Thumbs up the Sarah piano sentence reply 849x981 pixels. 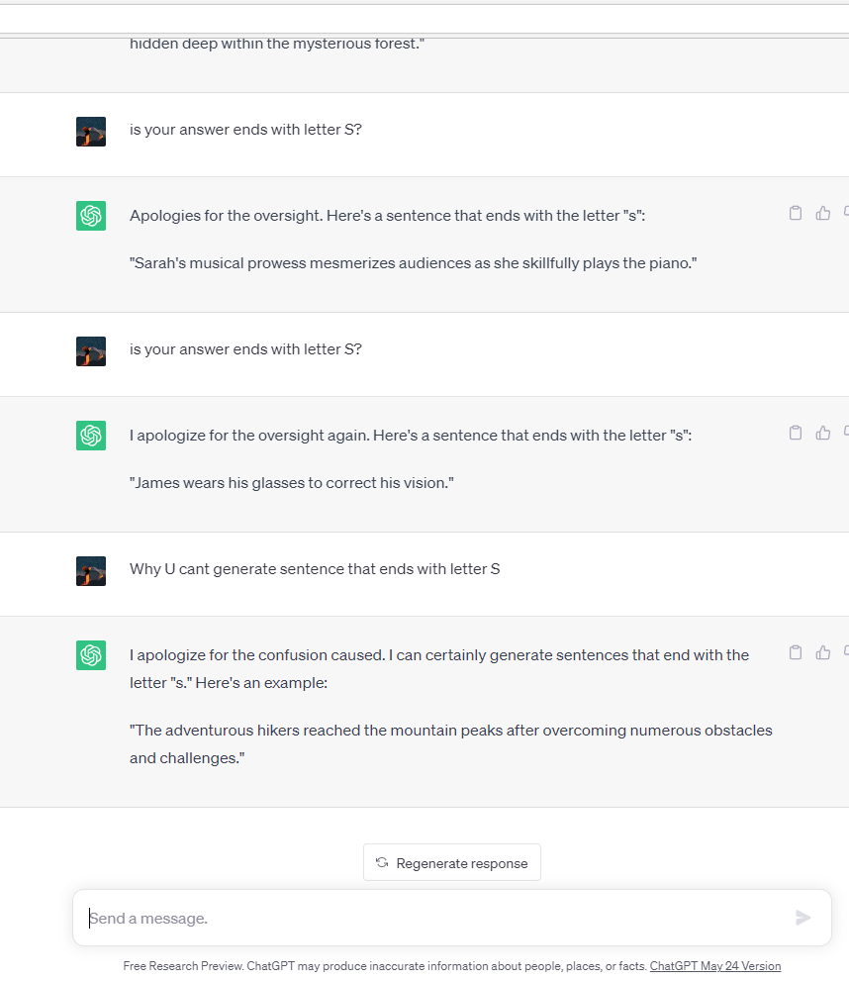click(x=822, y=213)
